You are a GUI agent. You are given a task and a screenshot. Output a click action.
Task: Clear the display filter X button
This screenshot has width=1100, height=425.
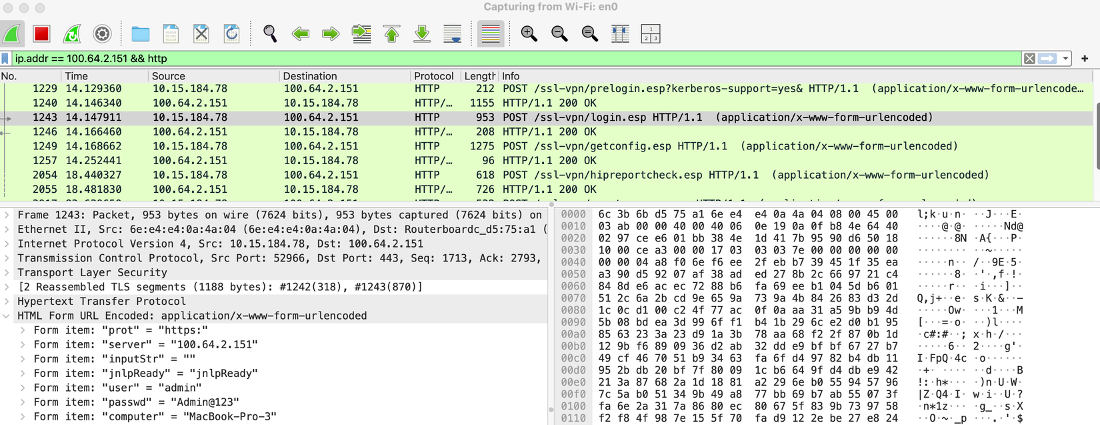pyautogui.click(x=1029, y=59)
